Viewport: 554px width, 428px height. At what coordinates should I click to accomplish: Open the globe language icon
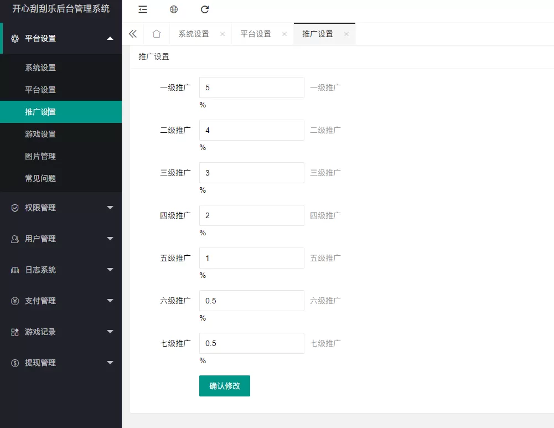173,9
